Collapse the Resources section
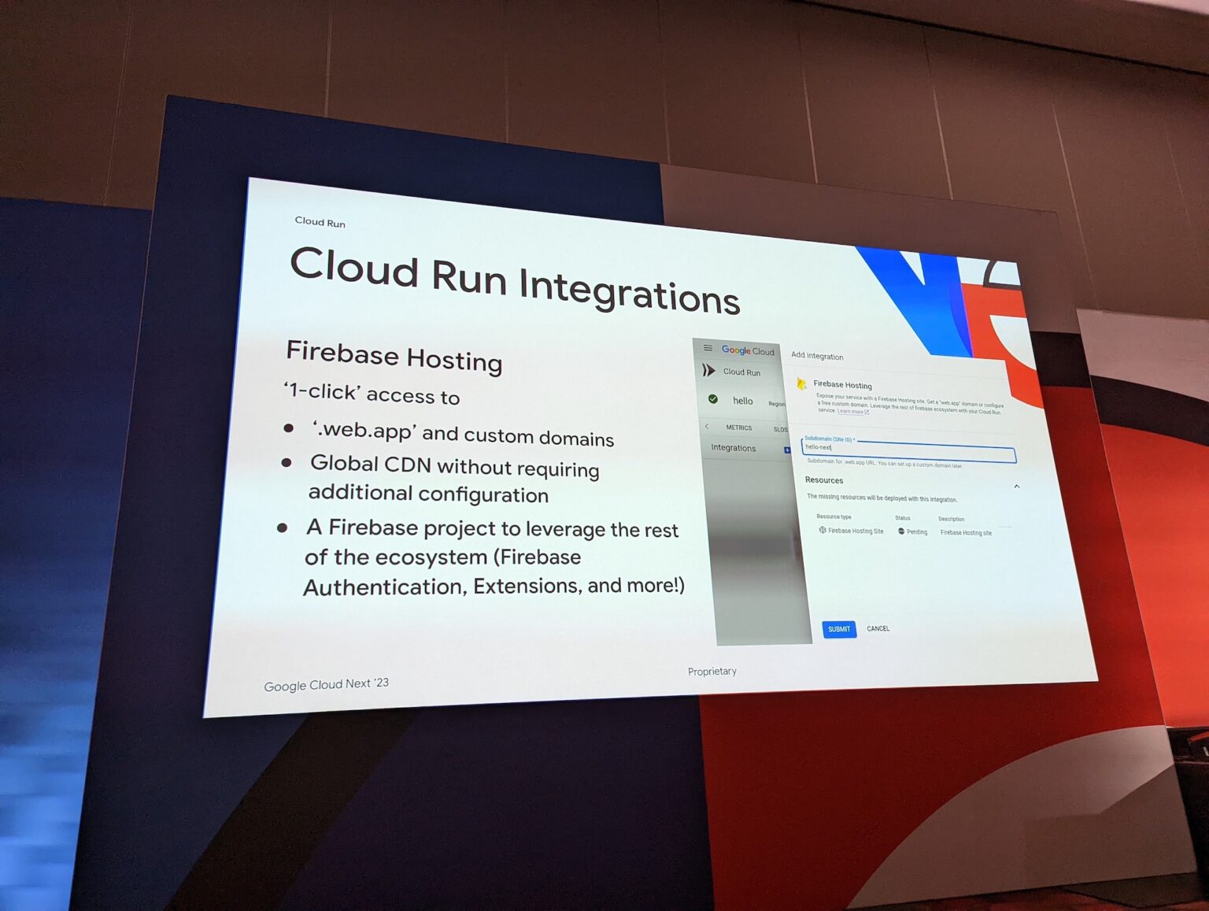1209x911 pixels. (1017, 486)
